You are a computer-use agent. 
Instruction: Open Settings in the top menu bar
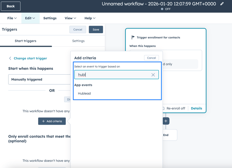coord(50,18)
